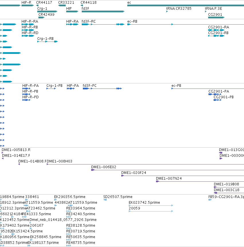Click the CR44118 gene label
The width and height of the screenshot is (244, 247).
click(x=89, y=3)
